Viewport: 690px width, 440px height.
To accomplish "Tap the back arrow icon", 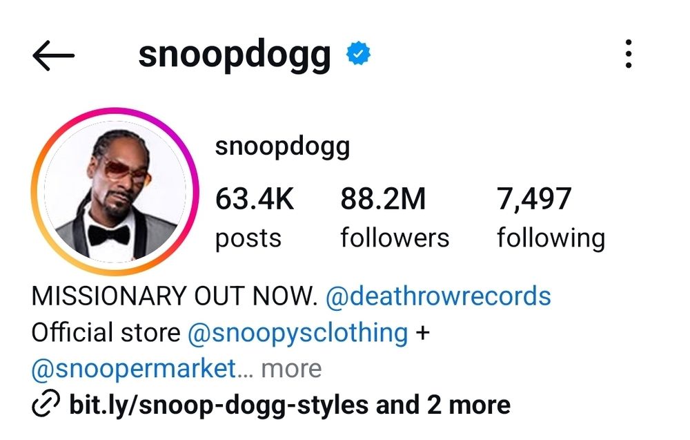I will (x=53, y=55).
